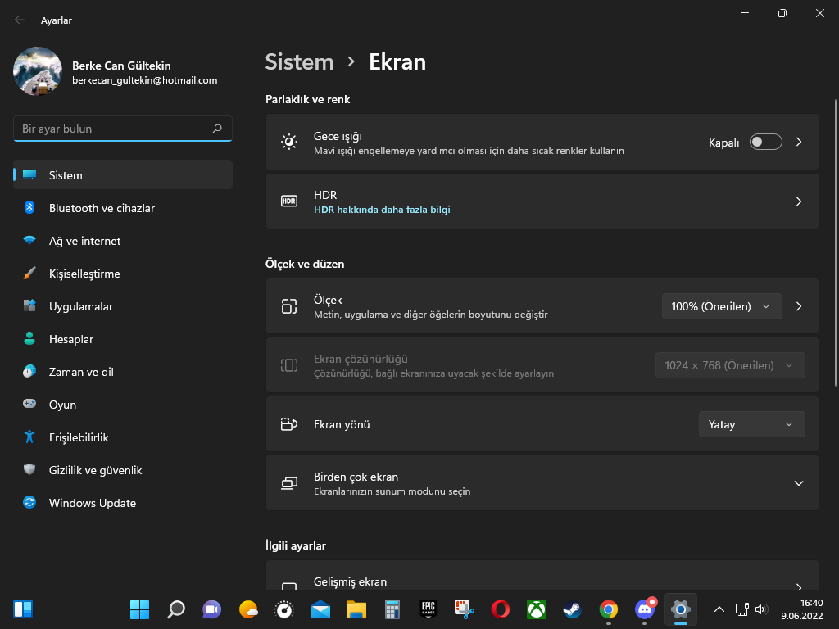Viewport: 839px width, 629px height.
Task: Click the Erişilebilirlik accessibility figure icon
Action: [29, 437]
